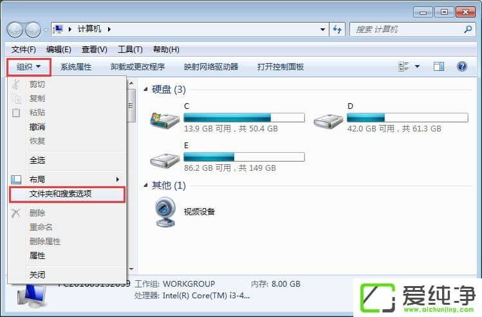Collapse the 其他 (1) group
The height and width of the screenshot is (317, 482).
(x=145, y=186)
